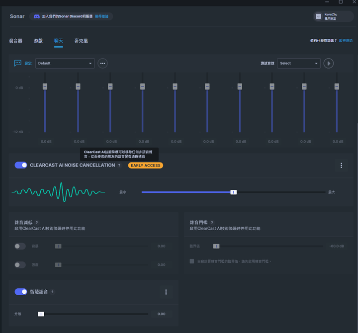Toggle the 背景 noise reduction switch
358x333 pixels.
(20, 246)
